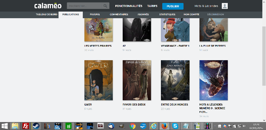Image resolution: width=266 pixels, height=130 pixels.
Task: Click the search magnifier icon
Action: 105,6
